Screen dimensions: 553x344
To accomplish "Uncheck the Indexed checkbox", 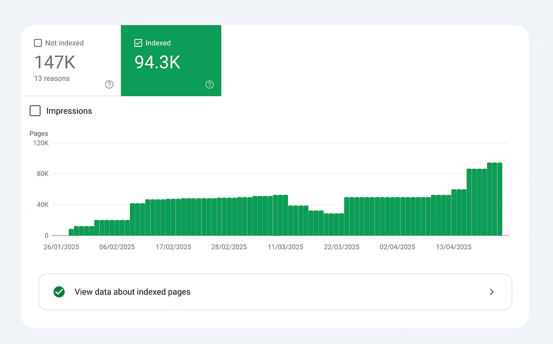I will coord(138,43).
